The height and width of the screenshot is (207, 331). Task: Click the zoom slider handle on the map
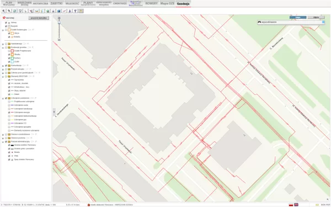click(59, 23)
